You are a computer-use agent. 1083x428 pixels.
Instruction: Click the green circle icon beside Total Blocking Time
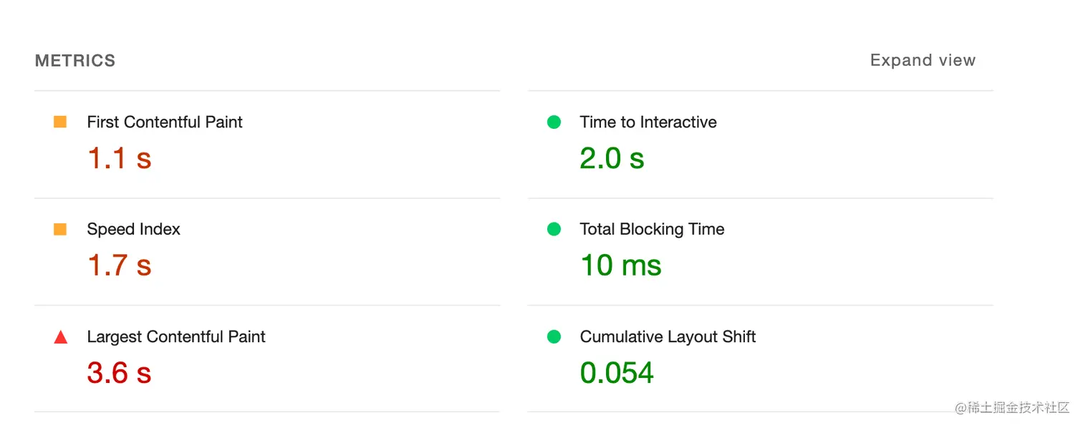click(x=554, y=230)
